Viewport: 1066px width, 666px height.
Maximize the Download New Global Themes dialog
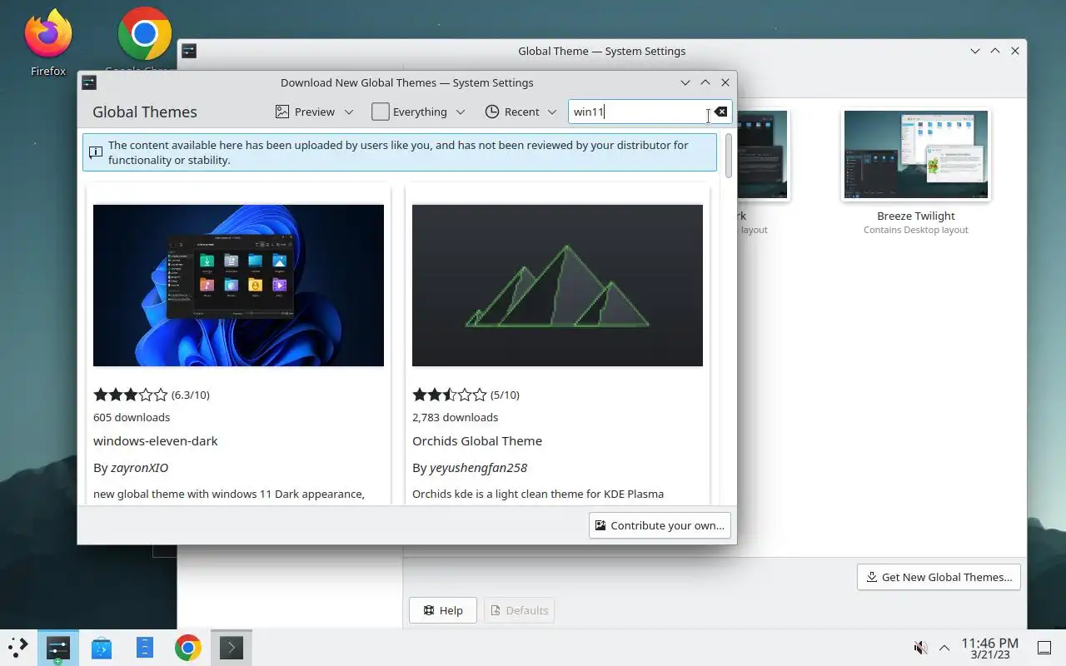tap(705, 82)
